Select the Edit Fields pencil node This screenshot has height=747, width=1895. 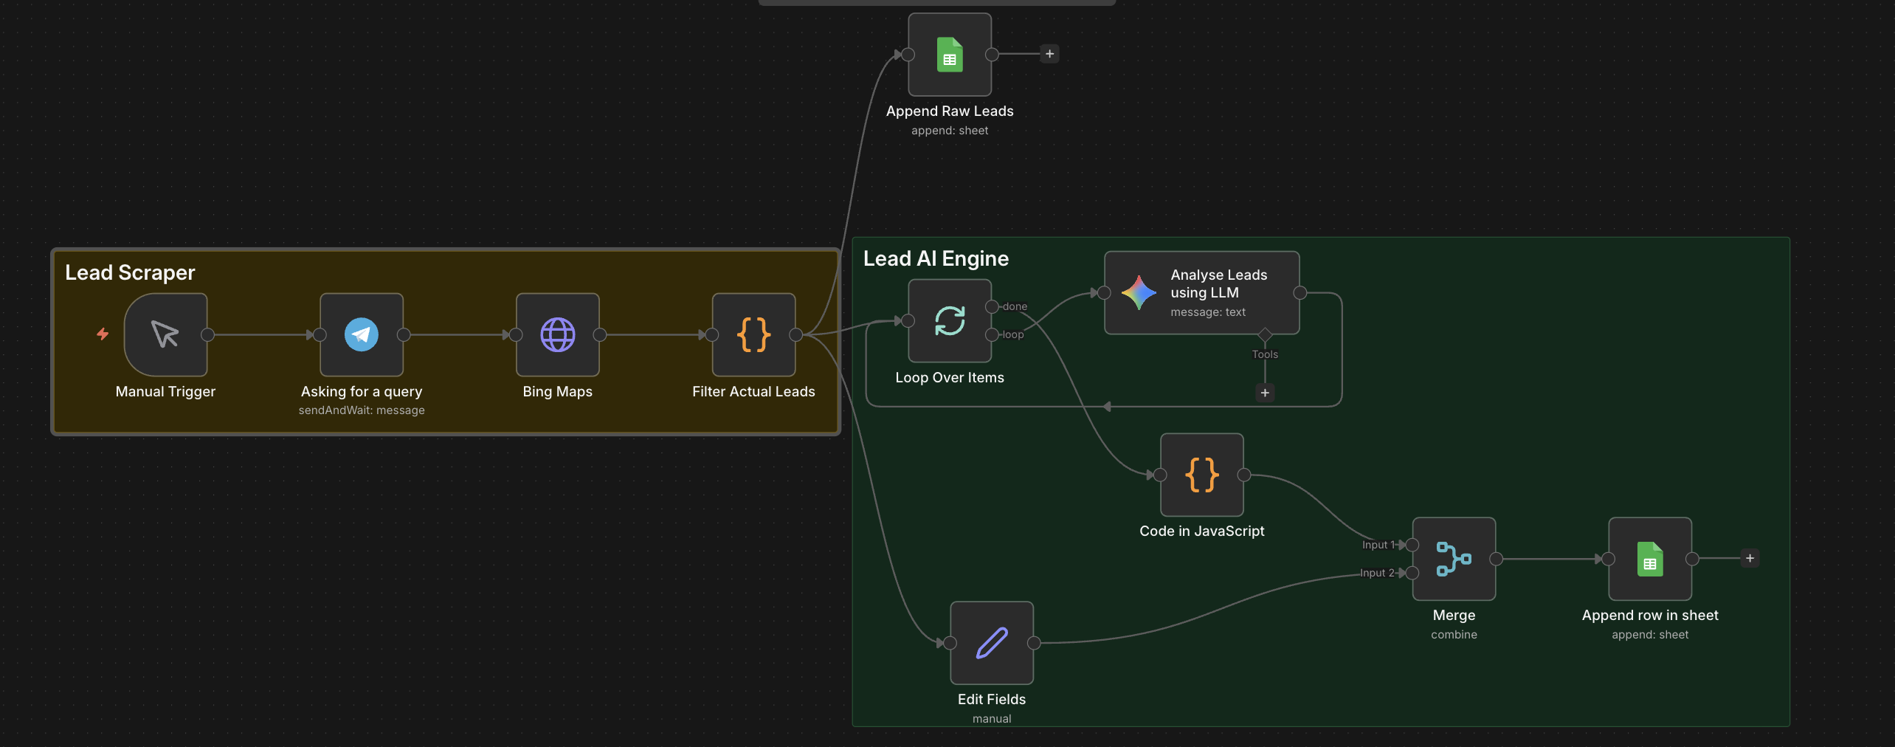(x=991, y=643)
